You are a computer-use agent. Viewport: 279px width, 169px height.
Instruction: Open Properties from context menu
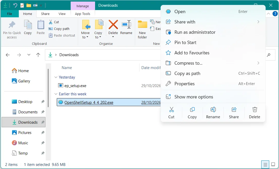click(x=213, y=84)
